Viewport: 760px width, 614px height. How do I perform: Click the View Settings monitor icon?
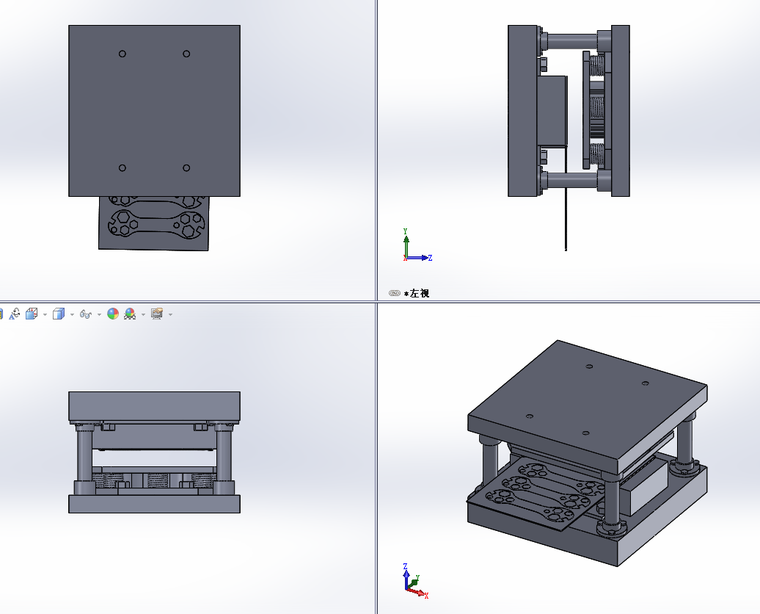point(156,314)
